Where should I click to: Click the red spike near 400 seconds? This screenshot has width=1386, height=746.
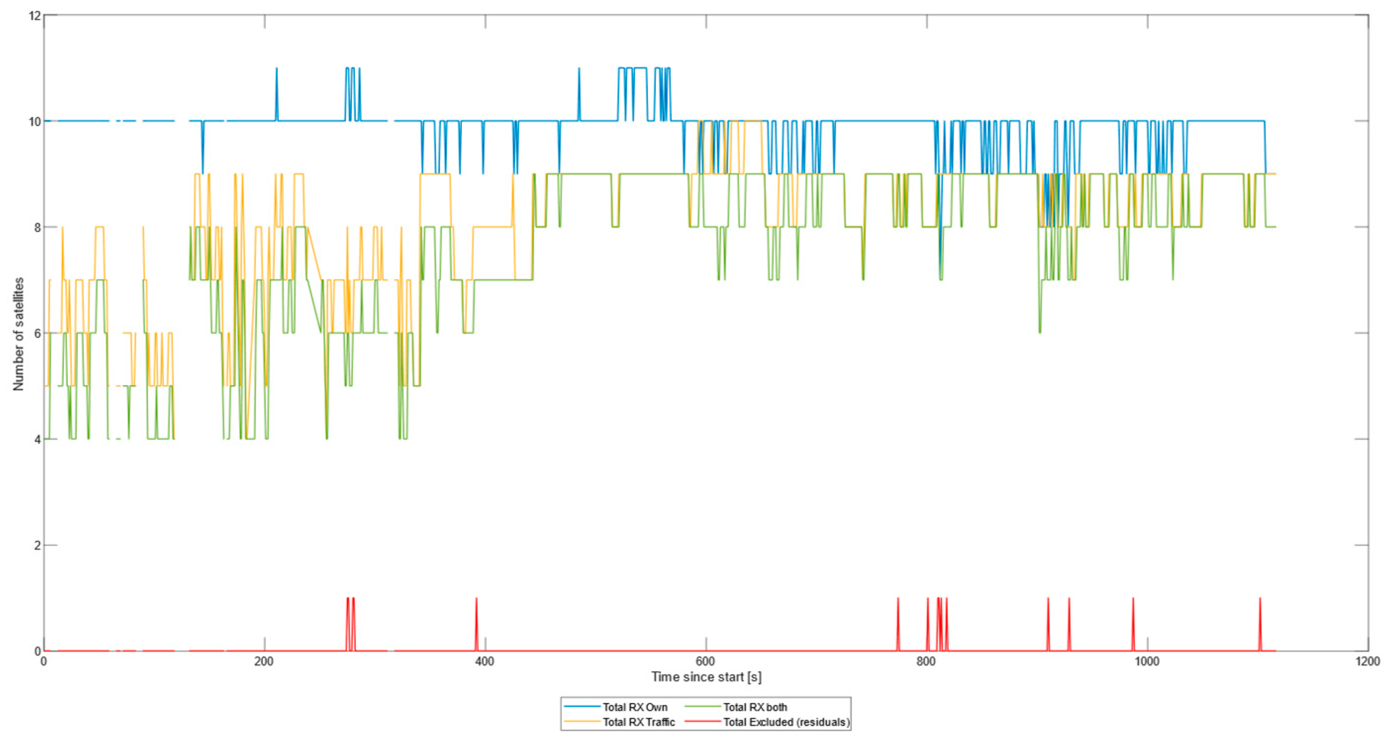pos(476,618)
